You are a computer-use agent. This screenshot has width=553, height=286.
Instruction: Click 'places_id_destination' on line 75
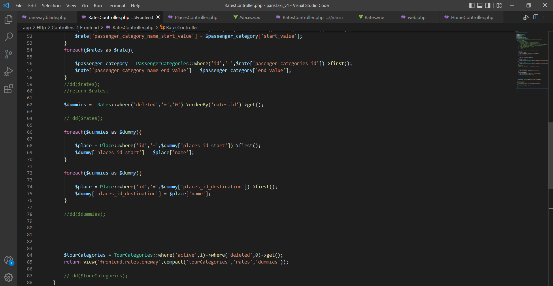pyautogui.click(x=127, y=194)
